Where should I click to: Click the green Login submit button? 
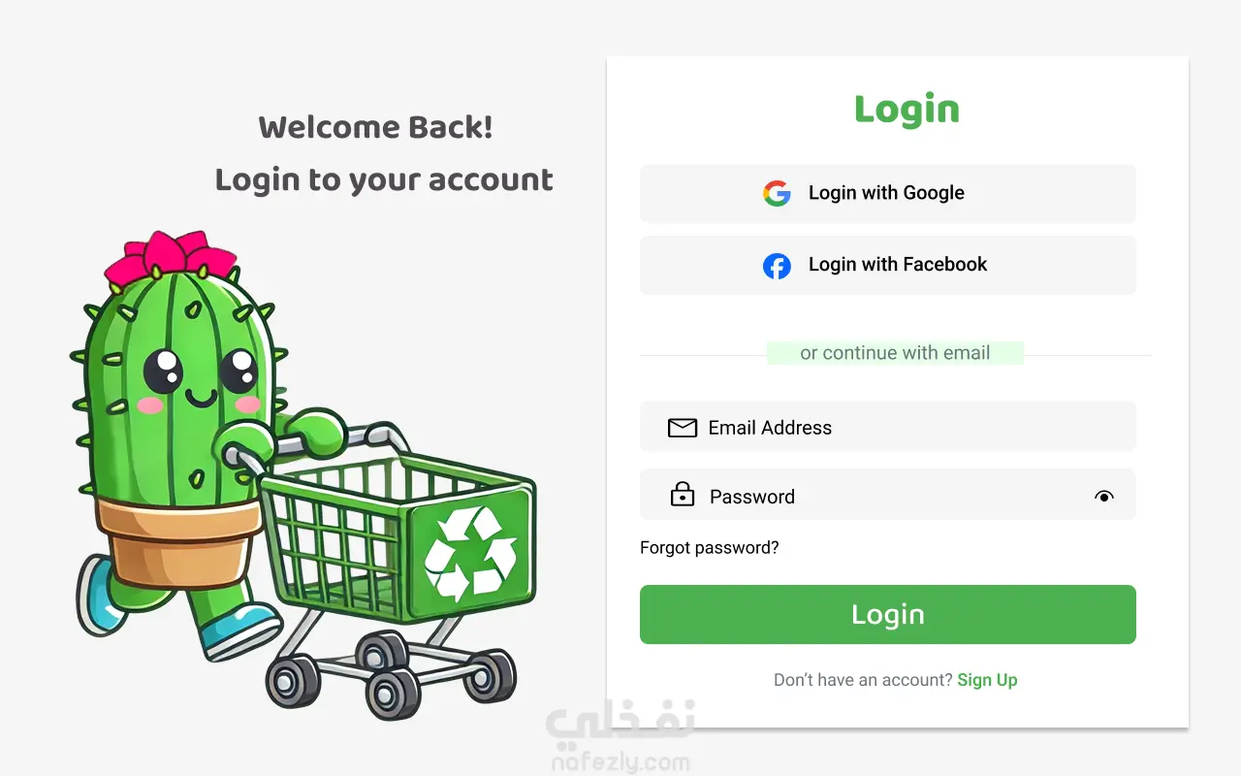click(x=888, y=614)
